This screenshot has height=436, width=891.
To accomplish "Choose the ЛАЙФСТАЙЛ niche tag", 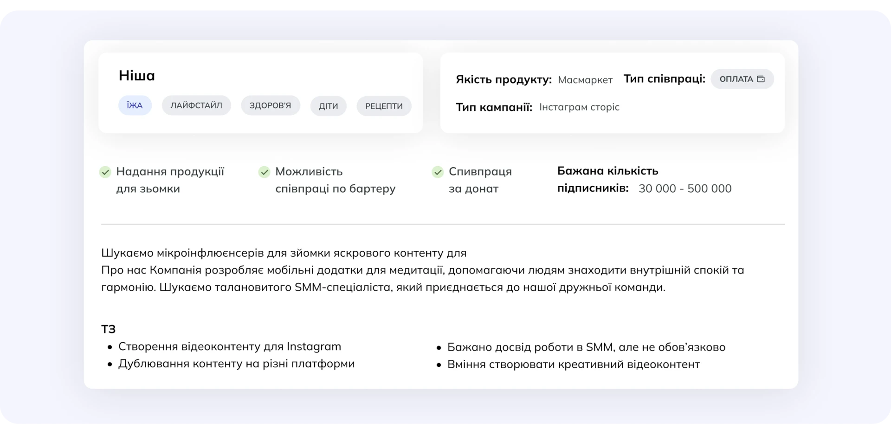I will click(196, 106).
